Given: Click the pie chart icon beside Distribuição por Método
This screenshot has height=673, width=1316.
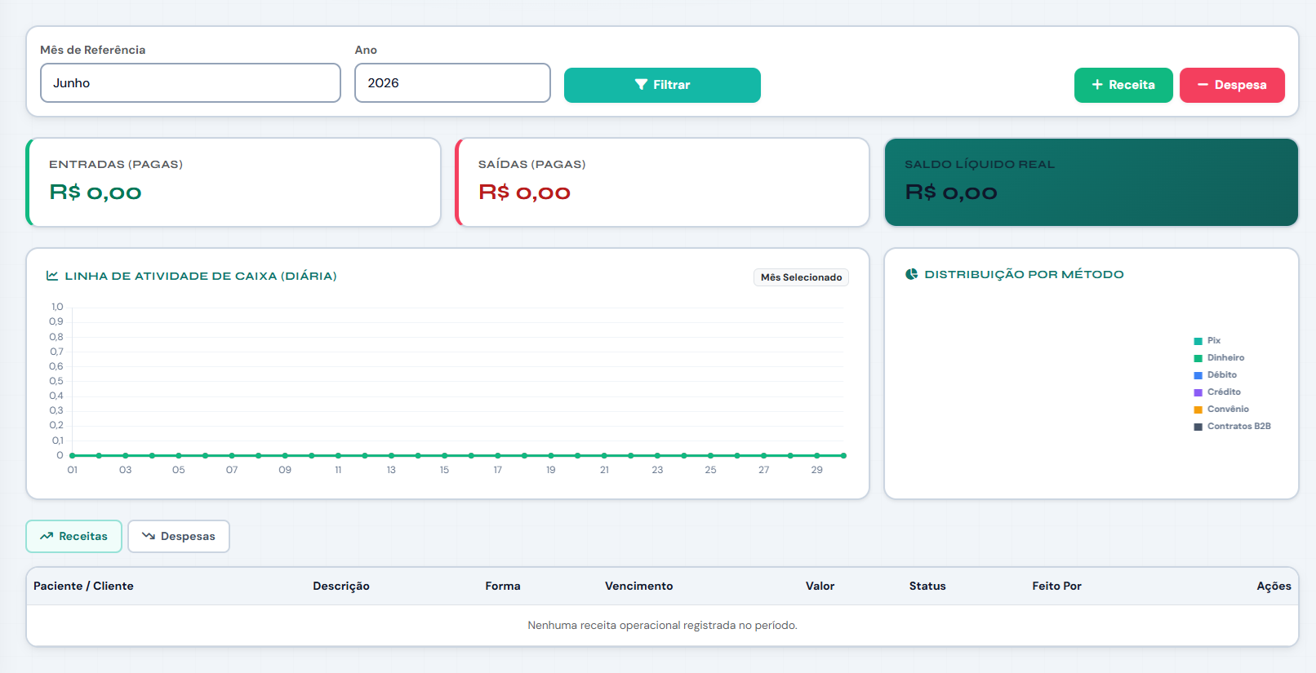Looking at the screenshot, I should click(912, 274).
